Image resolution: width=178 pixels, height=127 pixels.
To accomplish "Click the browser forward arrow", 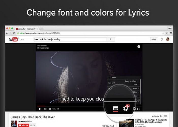I will click(10, 33).
